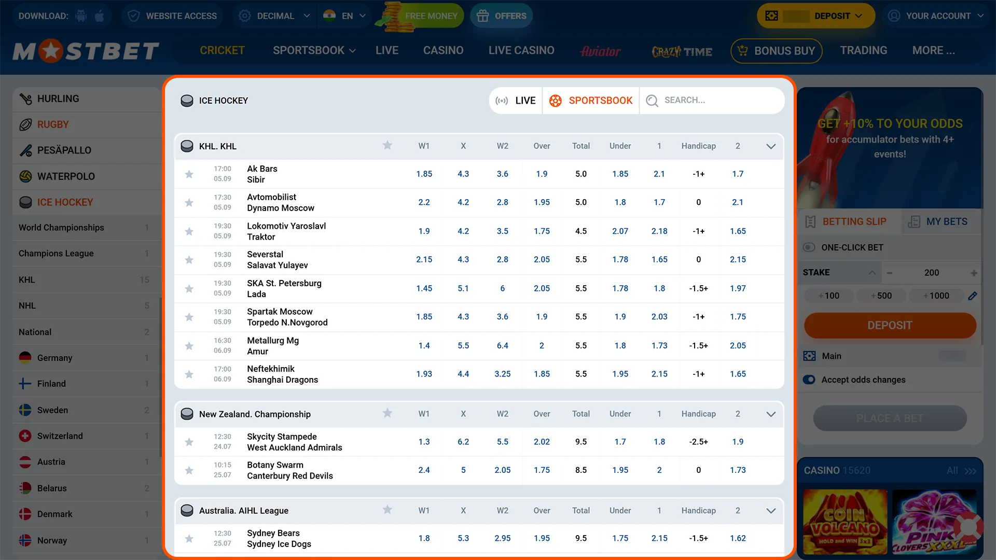Add +1000 to the stake

936,296
